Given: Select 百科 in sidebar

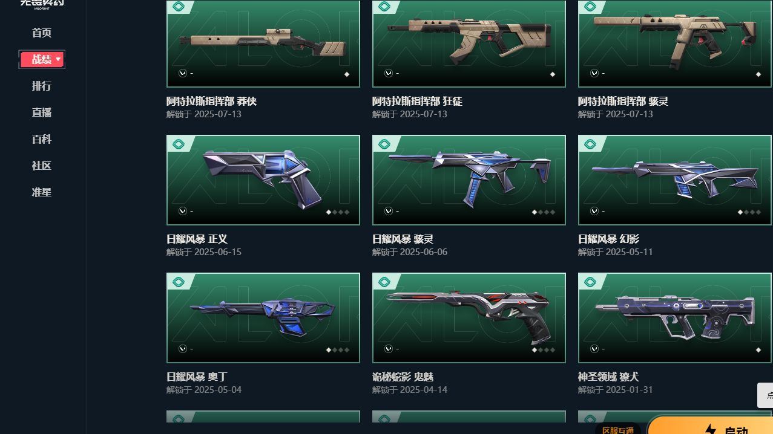Looking at the screenshot, I should pos(42,139).
